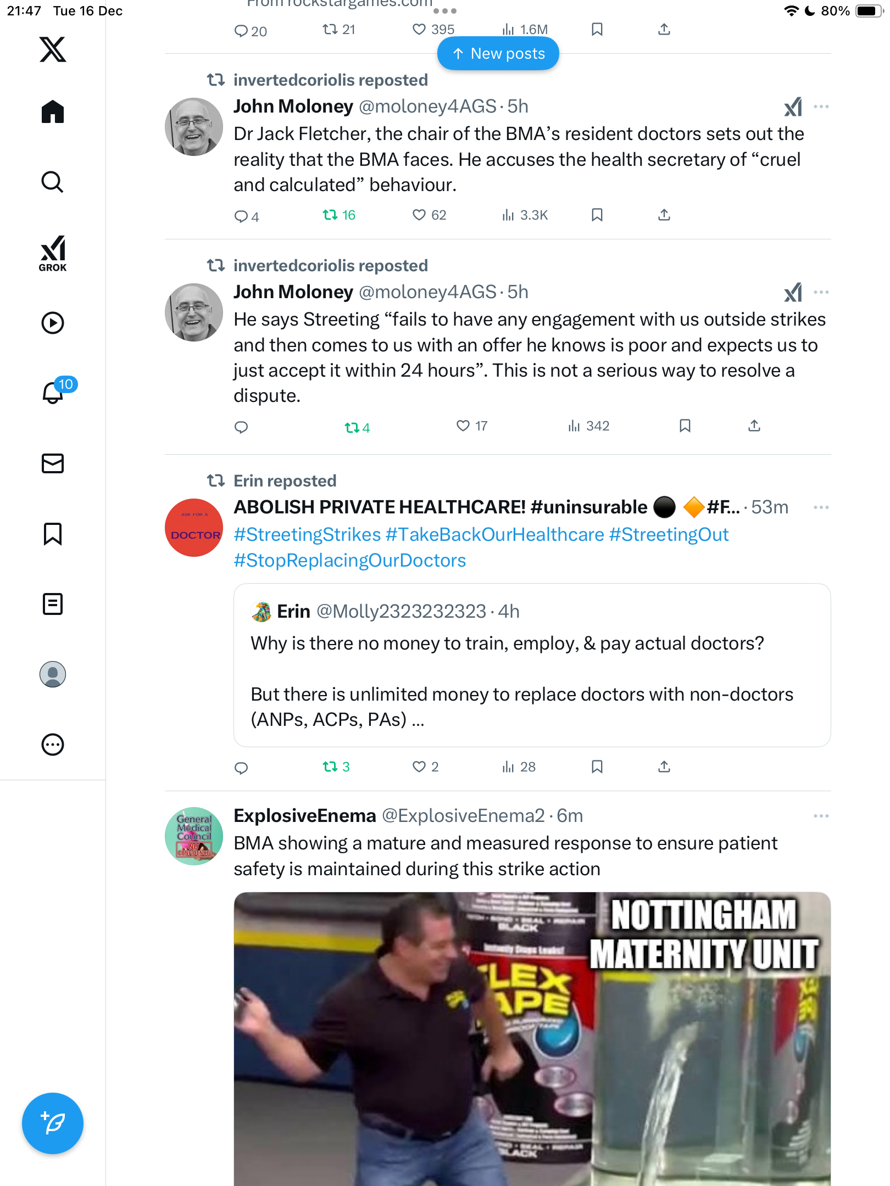
Task: Open more options on Dr Jack Fletcher post
Action: coord(821,107)
